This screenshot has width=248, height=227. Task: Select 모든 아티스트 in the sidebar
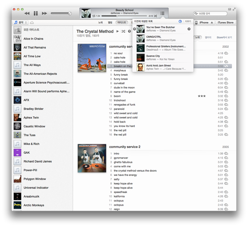coord(43,30)
